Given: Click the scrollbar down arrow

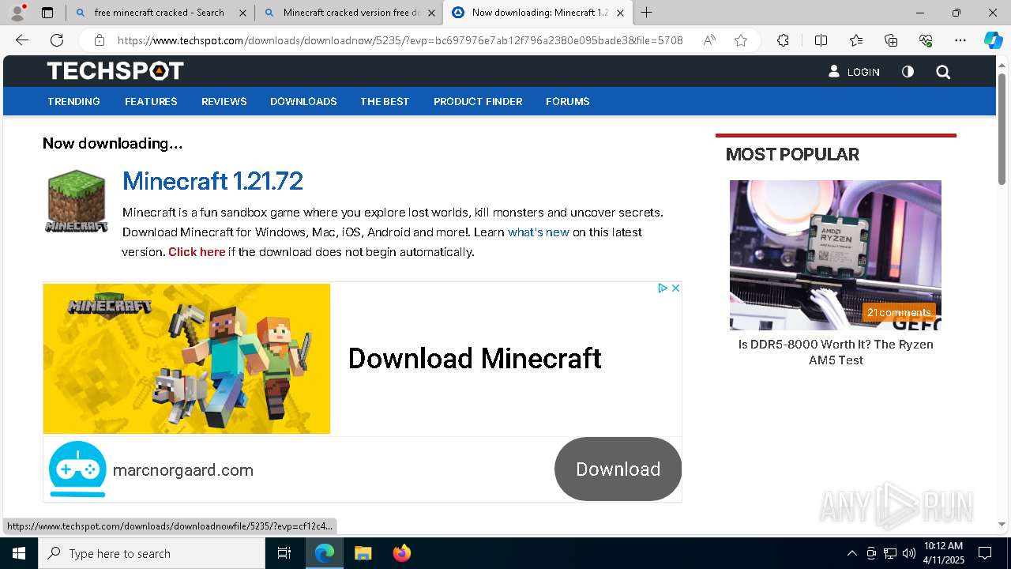Looking at the screenshot, I should click(1002, 524).
